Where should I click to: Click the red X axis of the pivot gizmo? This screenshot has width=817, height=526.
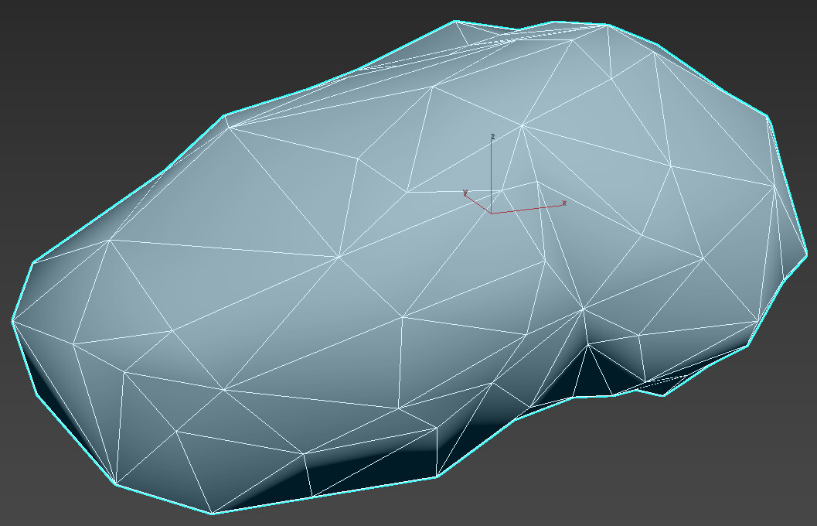pyautogui.click(x=527, y=209)
